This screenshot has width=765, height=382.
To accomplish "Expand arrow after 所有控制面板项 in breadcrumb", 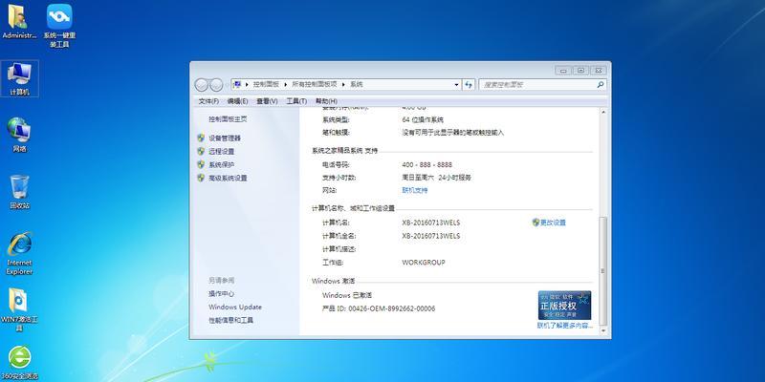I will point(343,84).
